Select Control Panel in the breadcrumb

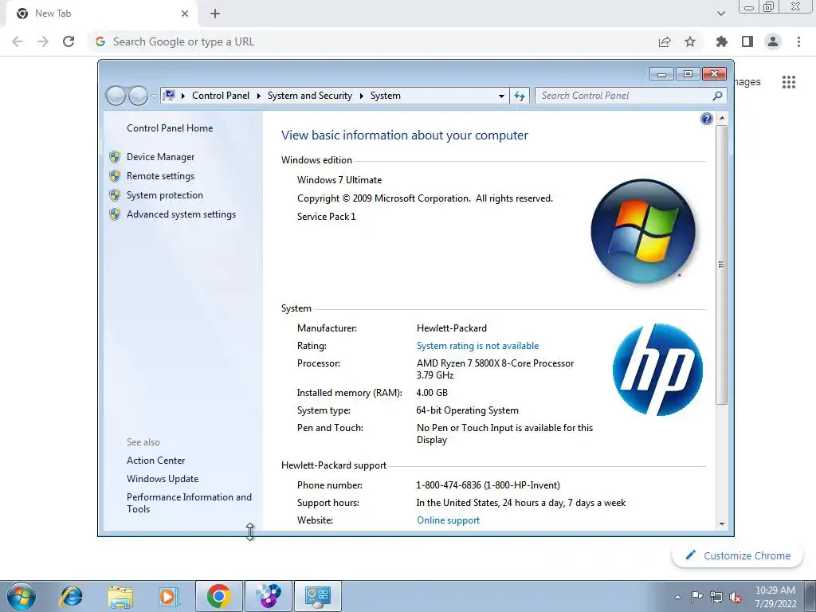coord(221,96)
